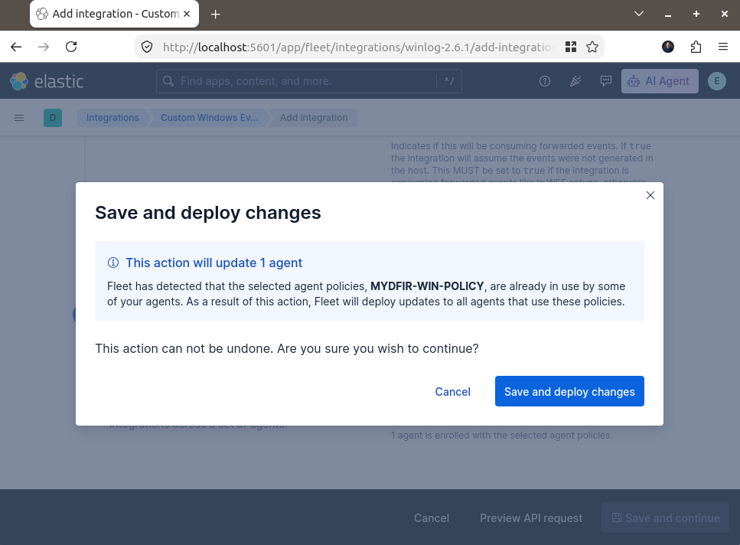
Task: Select the Add integration tab title
Action: [x=116, y=14]
